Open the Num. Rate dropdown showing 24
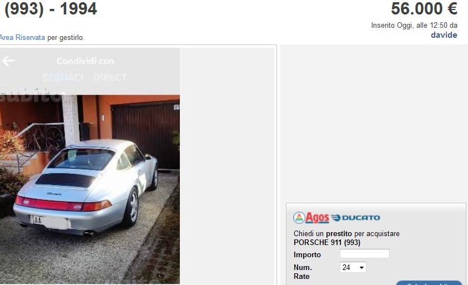468x285 pixels. point(353,267)
